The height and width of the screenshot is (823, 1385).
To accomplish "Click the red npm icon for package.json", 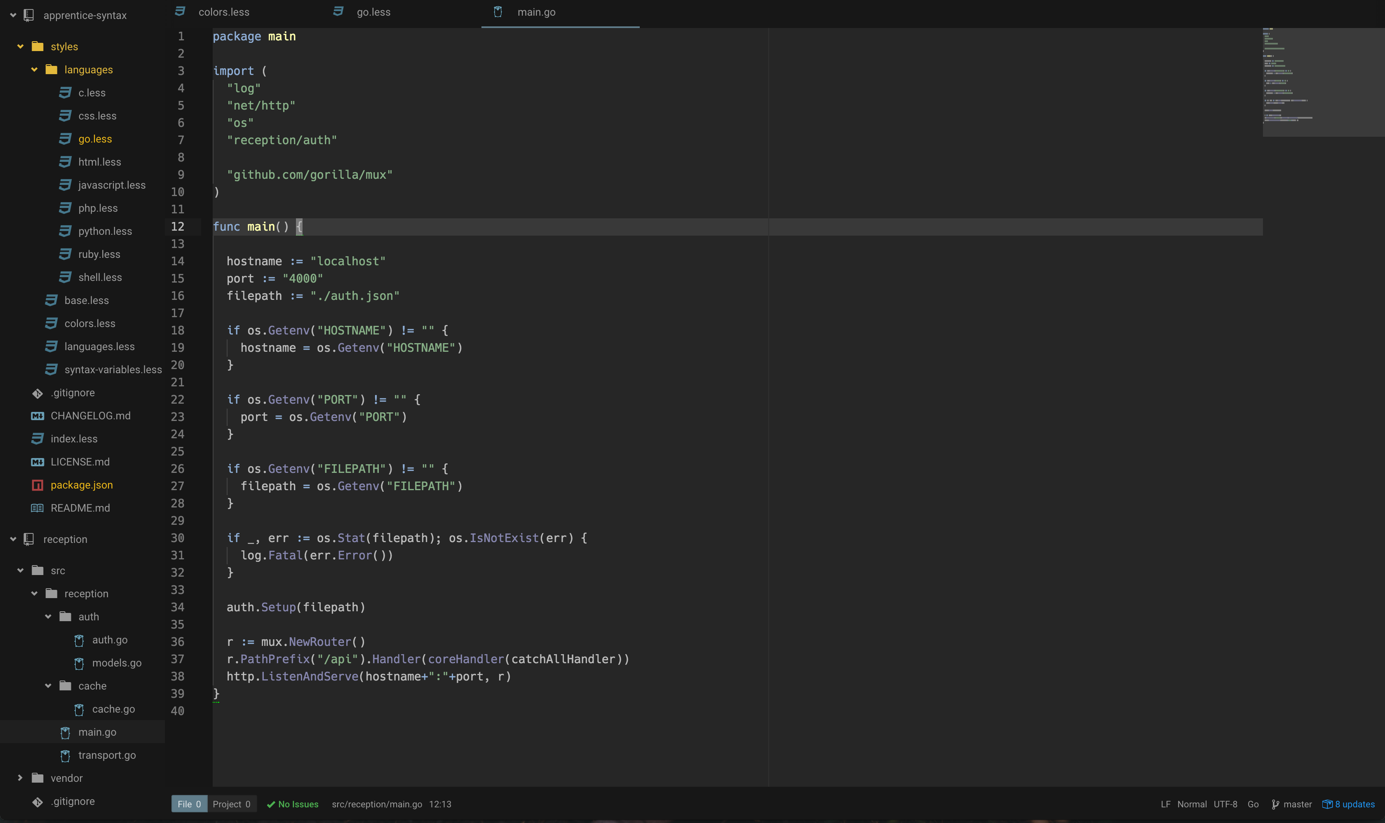I will 37,485.
